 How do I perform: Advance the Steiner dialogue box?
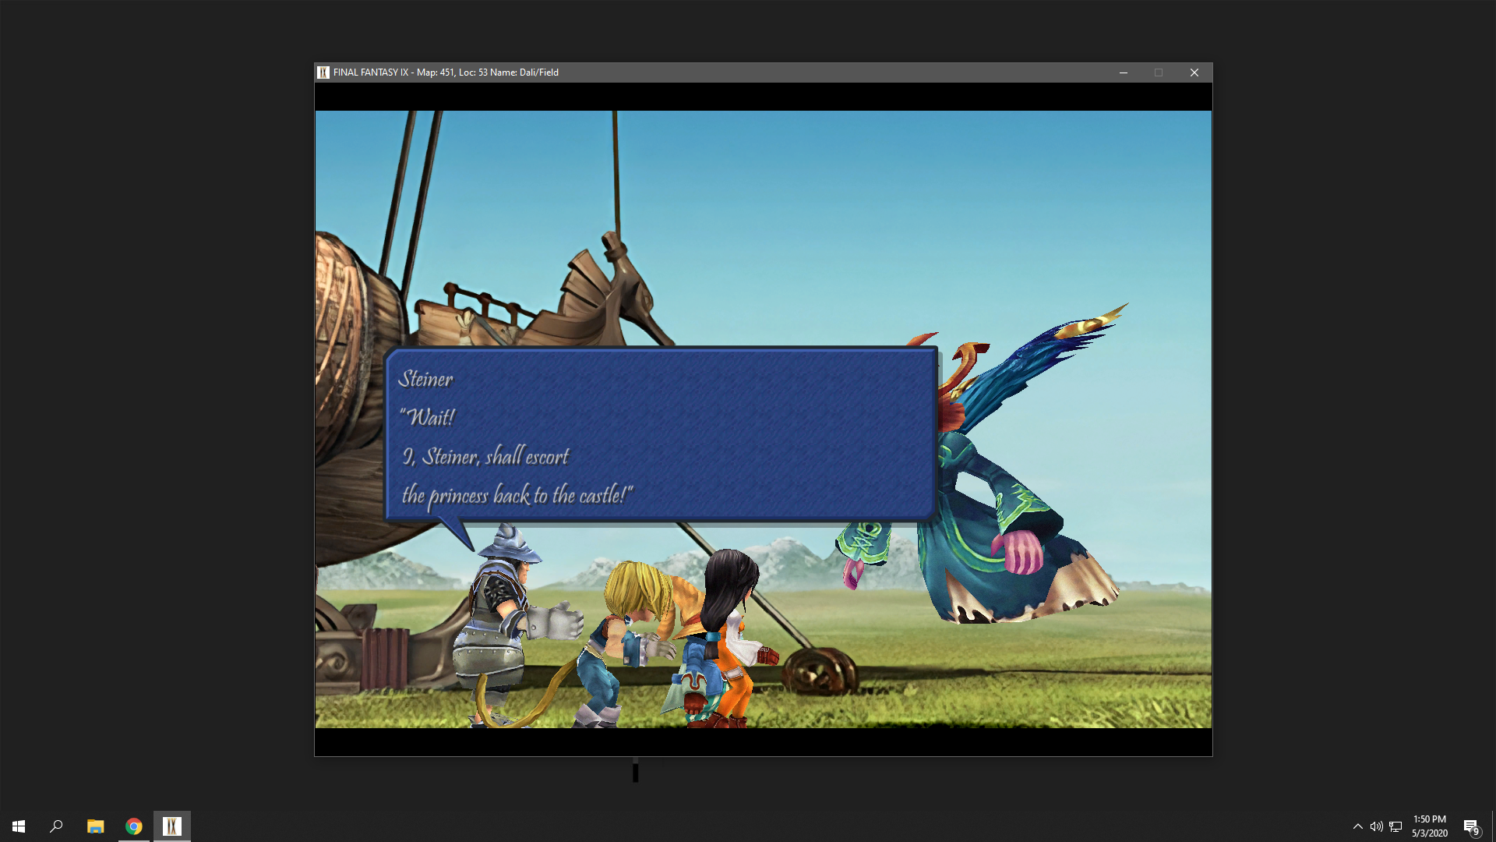[x=661, y=434]
